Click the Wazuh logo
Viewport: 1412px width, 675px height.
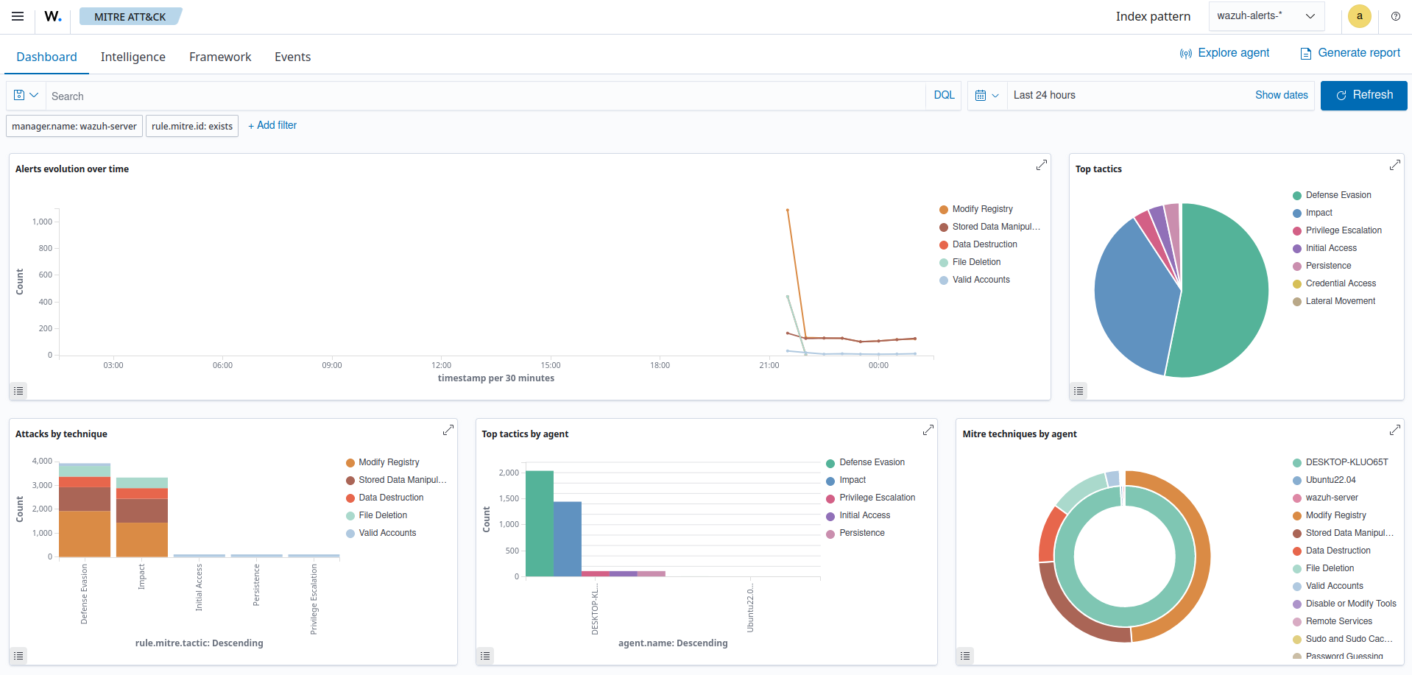click(x=52, y=16)
